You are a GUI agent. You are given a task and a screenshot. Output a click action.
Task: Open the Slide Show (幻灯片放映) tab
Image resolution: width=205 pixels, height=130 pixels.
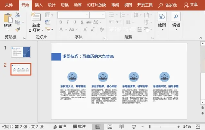[x=96, y=5]
